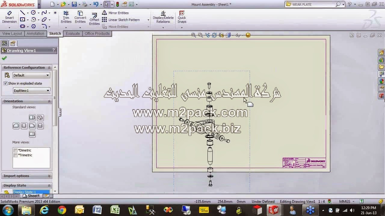Click the Rebuild traffic light icon
Viewport: 385px width, 216px height.
coord(117,4)
